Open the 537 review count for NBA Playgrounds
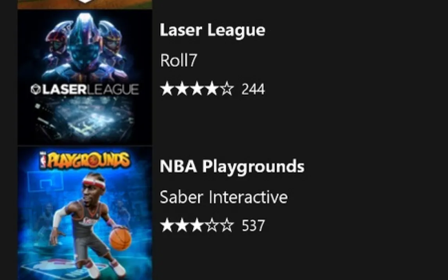The image size is (448, 280). [253, 226]
